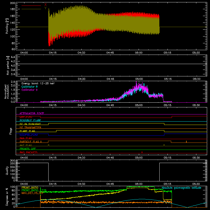Image resolution: width=210 pixels, height=210 pixels.
Task: Click the Normalized modulation axis title
Action: (7, 92)
